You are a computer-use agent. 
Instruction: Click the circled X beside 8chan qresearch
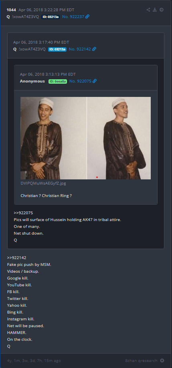162,360
